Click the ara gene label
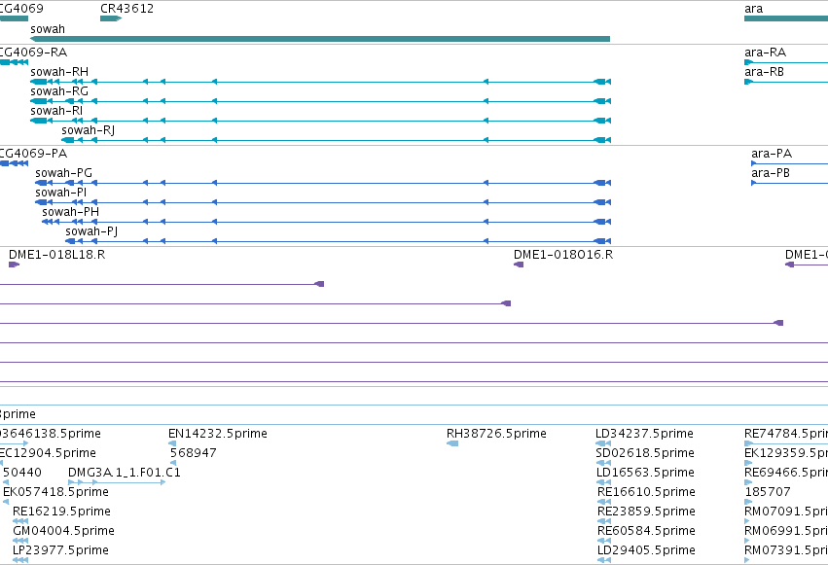The height and width of the screenshot is (565, 828). click(x=753, y=9)
